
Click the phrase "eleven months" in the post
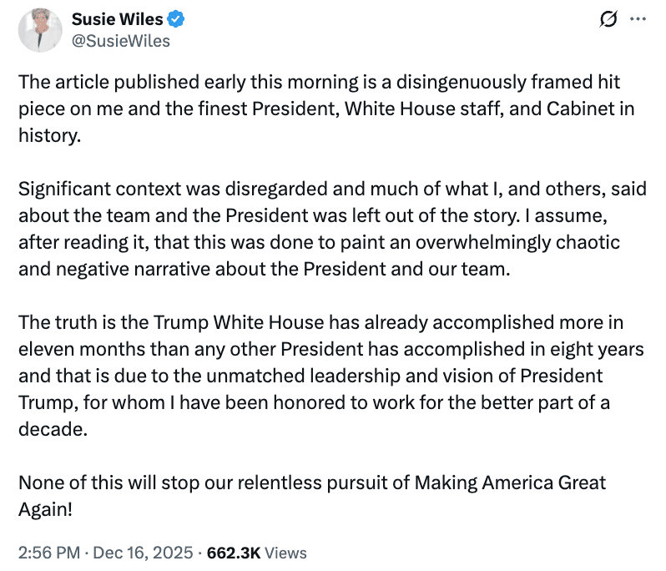pyautogui.click(x=69, y=350)
